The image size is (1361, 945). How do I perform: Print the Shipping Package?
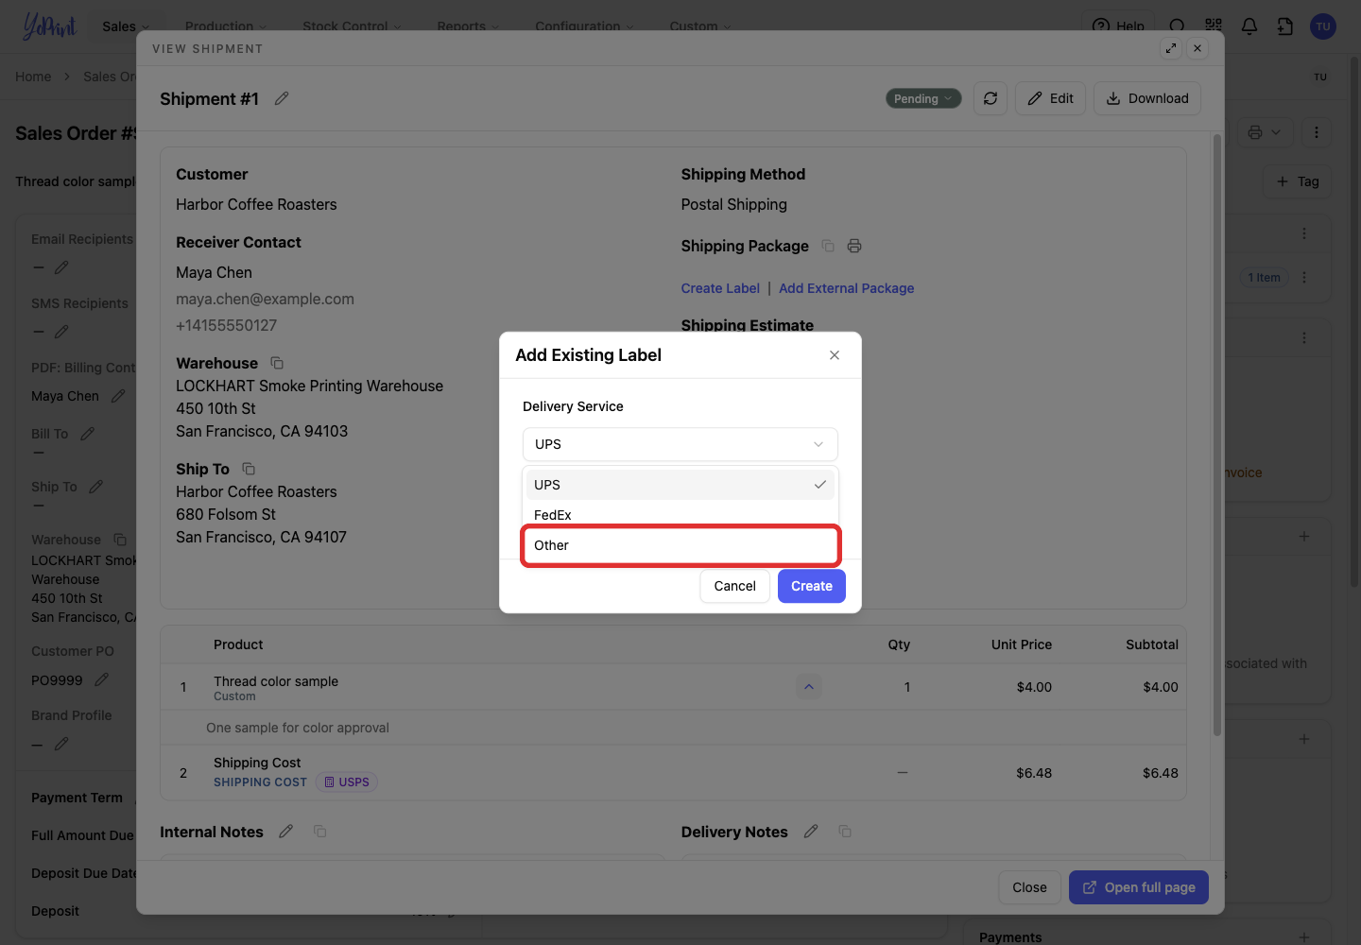tap(854, 246)
